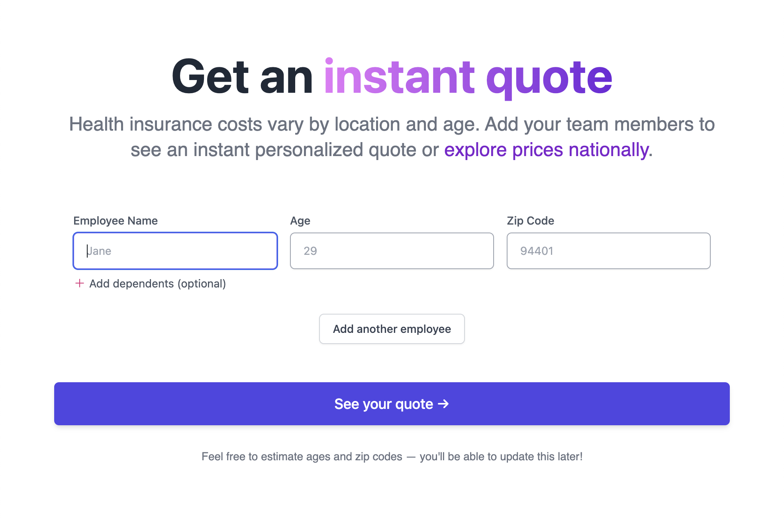Click the arrow icon inside See your quote
Screen dimensions: 784x520
[443, 404]
